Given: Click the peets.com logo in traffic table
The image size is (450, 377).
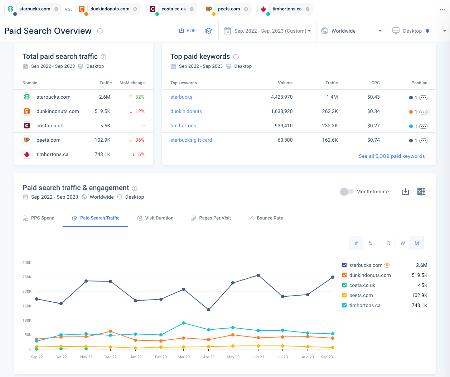Looking at the screenshot, I should [27, 140].
